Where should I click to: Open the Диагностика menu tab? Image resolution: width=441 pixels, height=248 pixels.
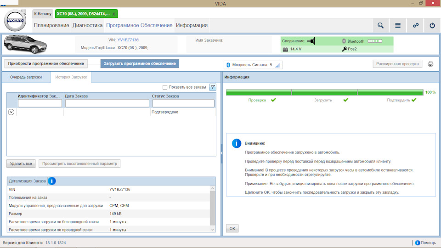point(87,25)
